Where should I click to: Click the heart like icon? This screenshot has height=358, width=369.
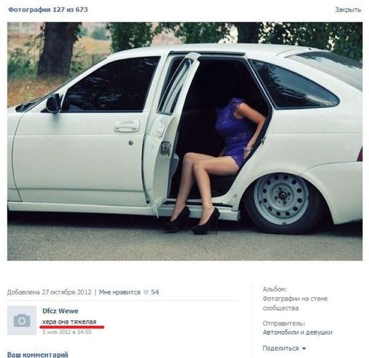[146, 292]
